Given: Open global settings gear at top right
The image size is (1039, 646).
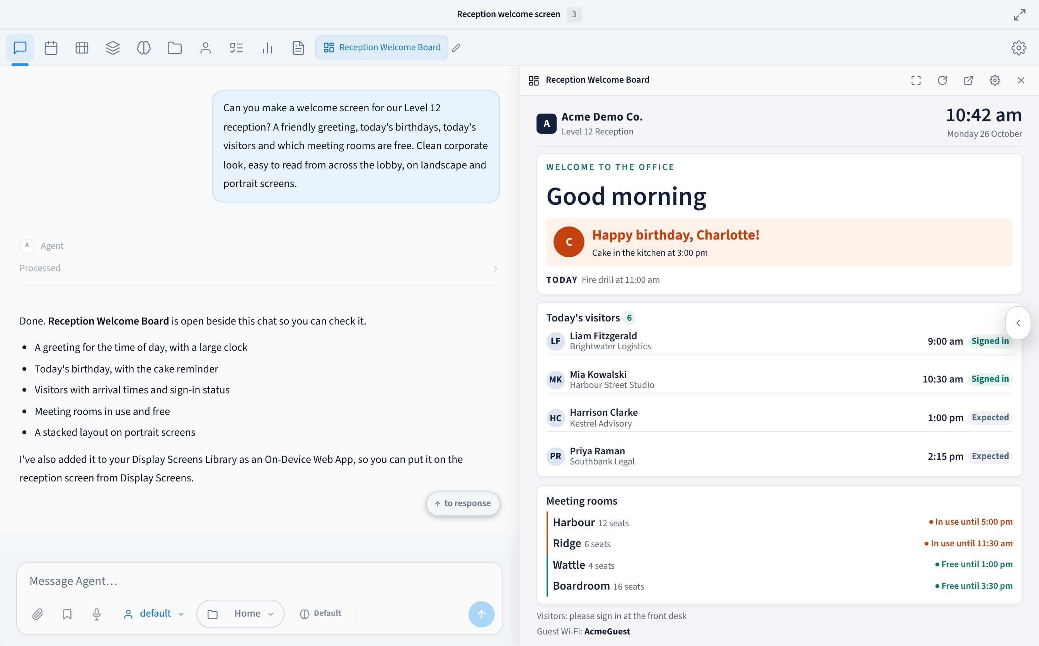Looking at the screenshot, I should pyautogui.click(x=1019, y=48).
